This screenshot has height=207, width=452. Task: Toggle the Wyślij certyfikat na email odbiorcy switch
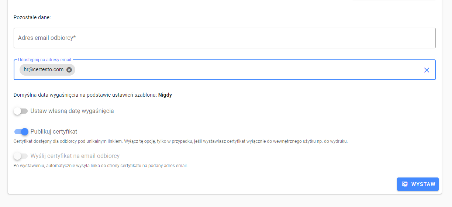[21, 156]
